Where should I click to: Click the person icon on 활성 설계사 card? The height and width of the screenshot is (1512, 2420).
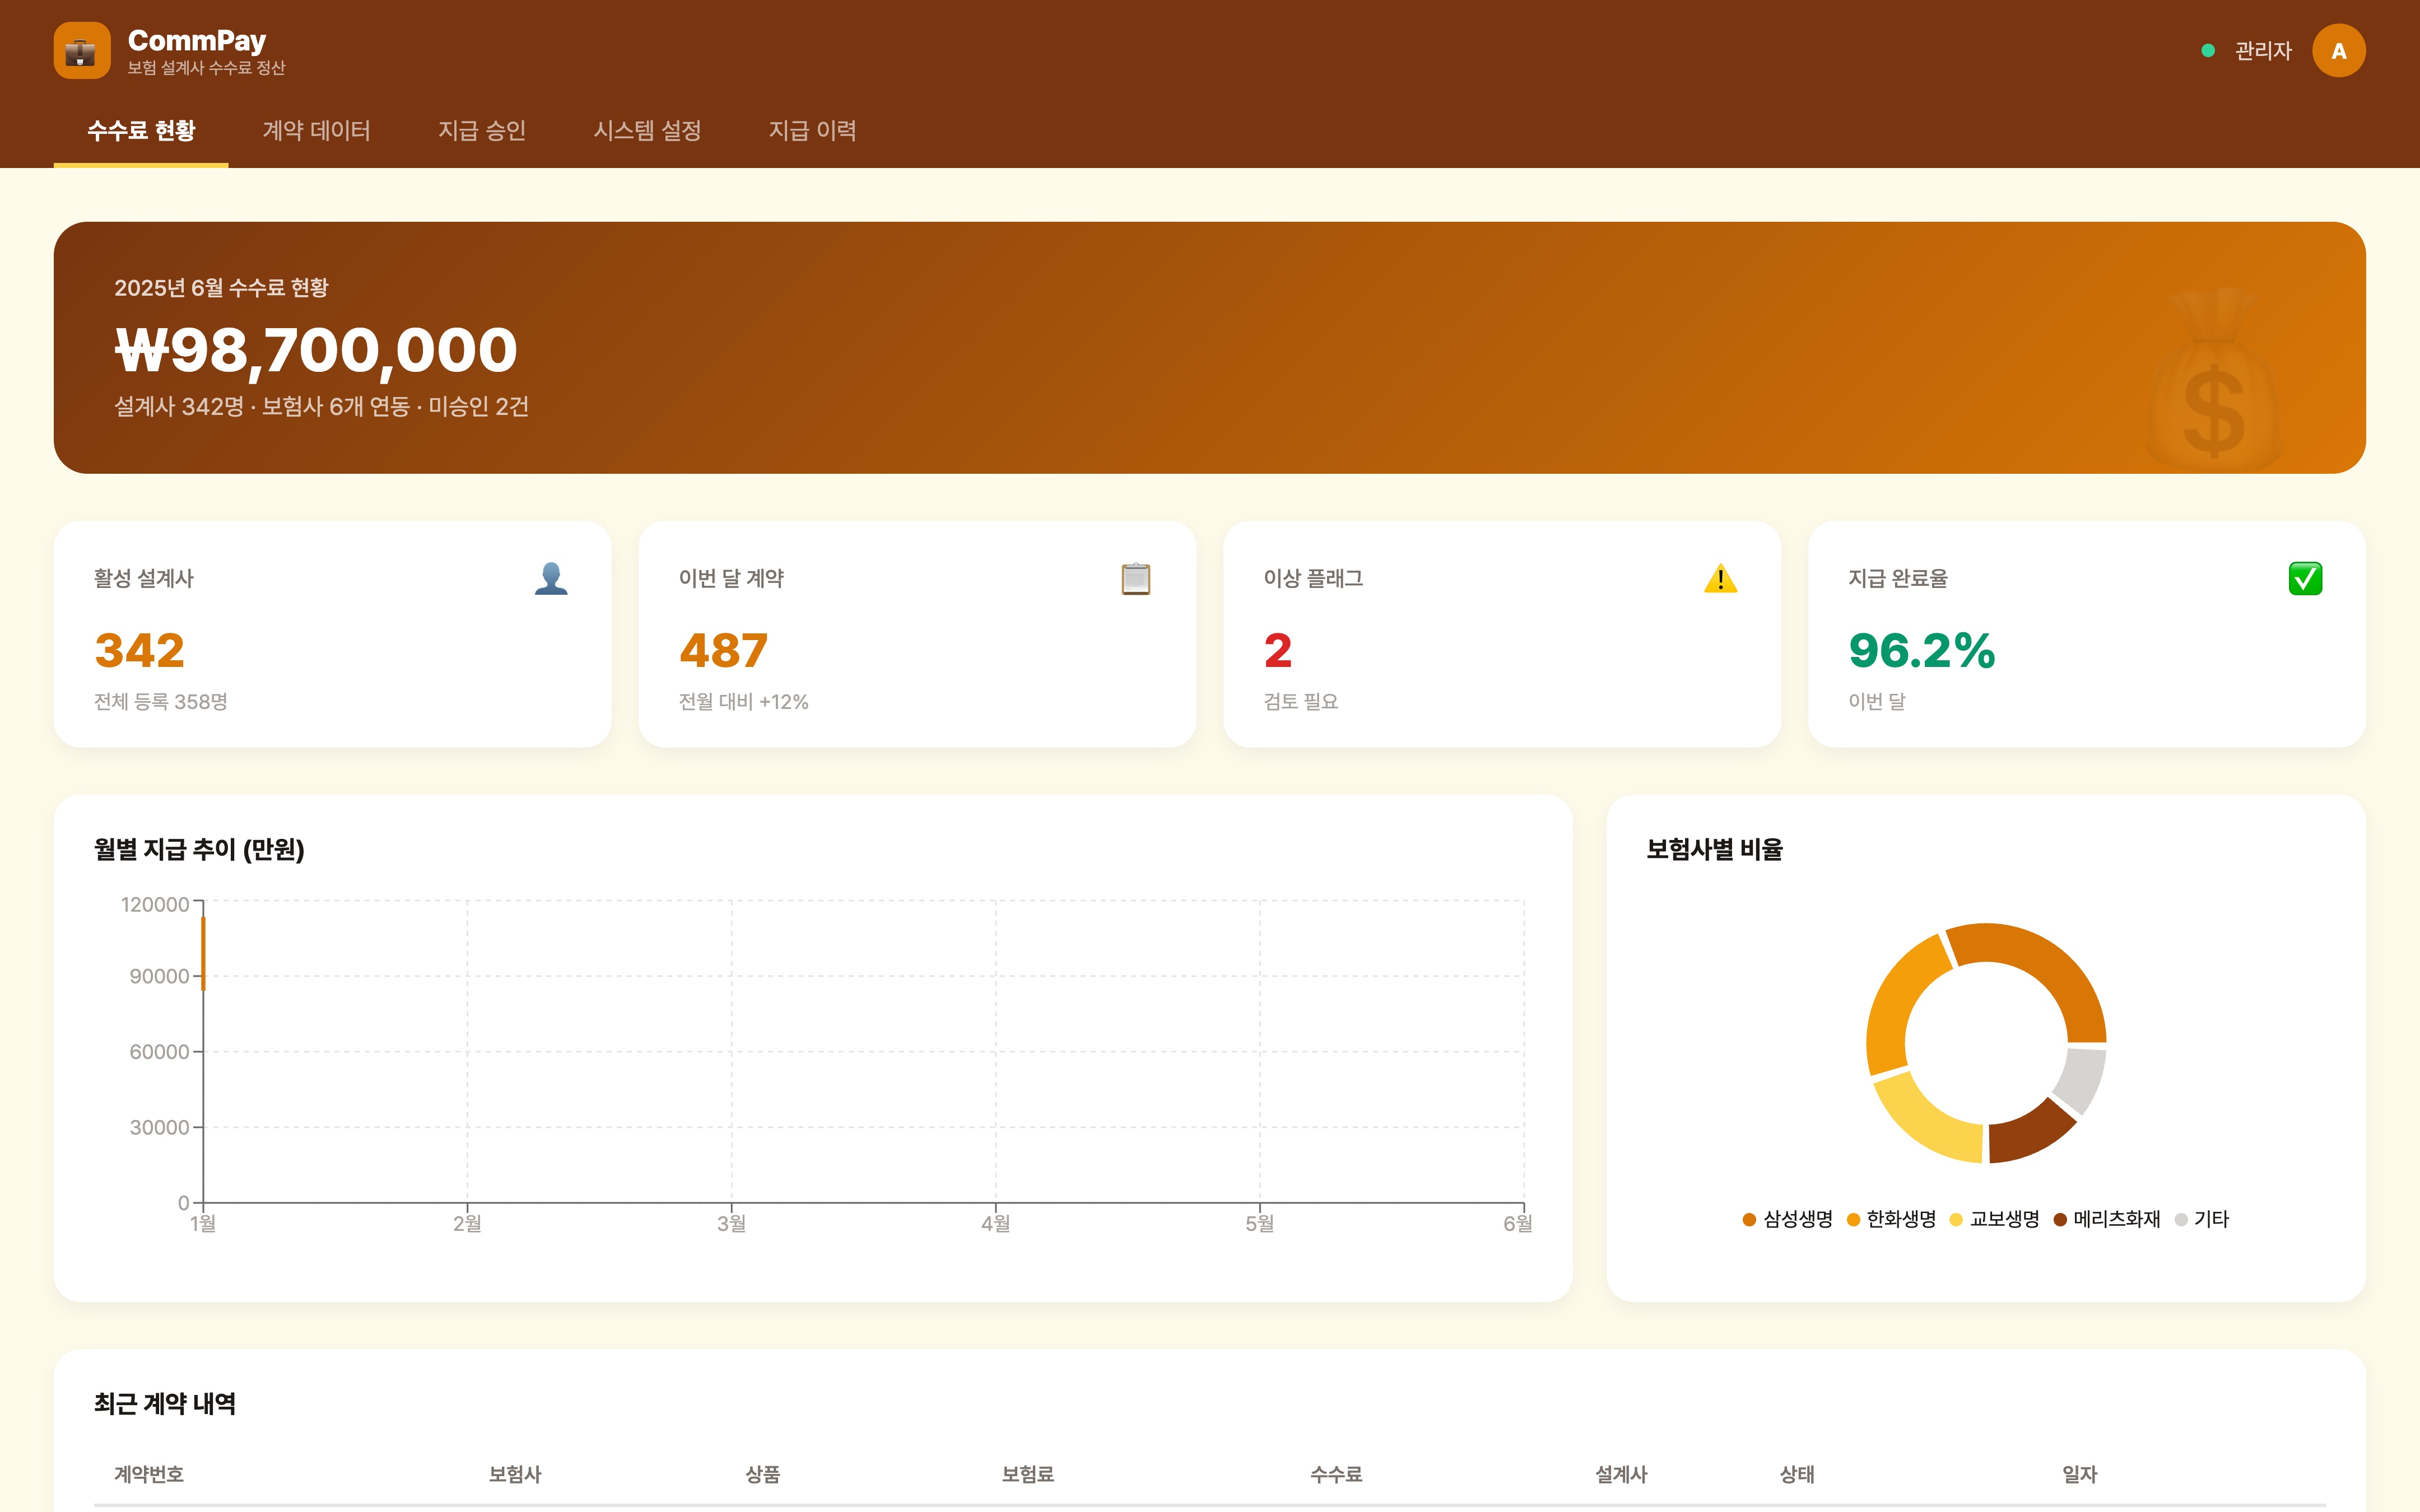[551, 578]
